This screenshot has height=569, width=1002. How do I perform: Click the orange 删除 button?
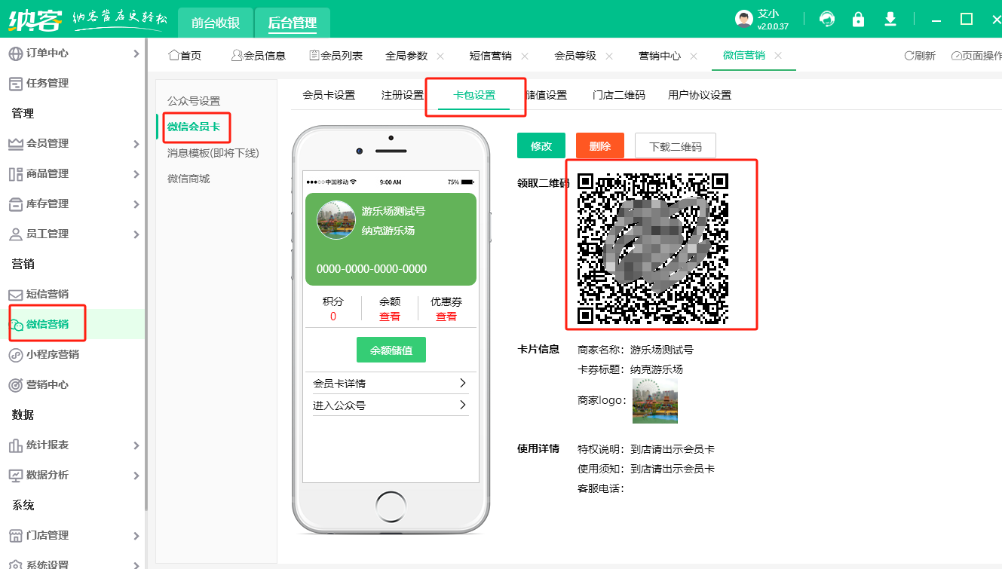(600, 146)
